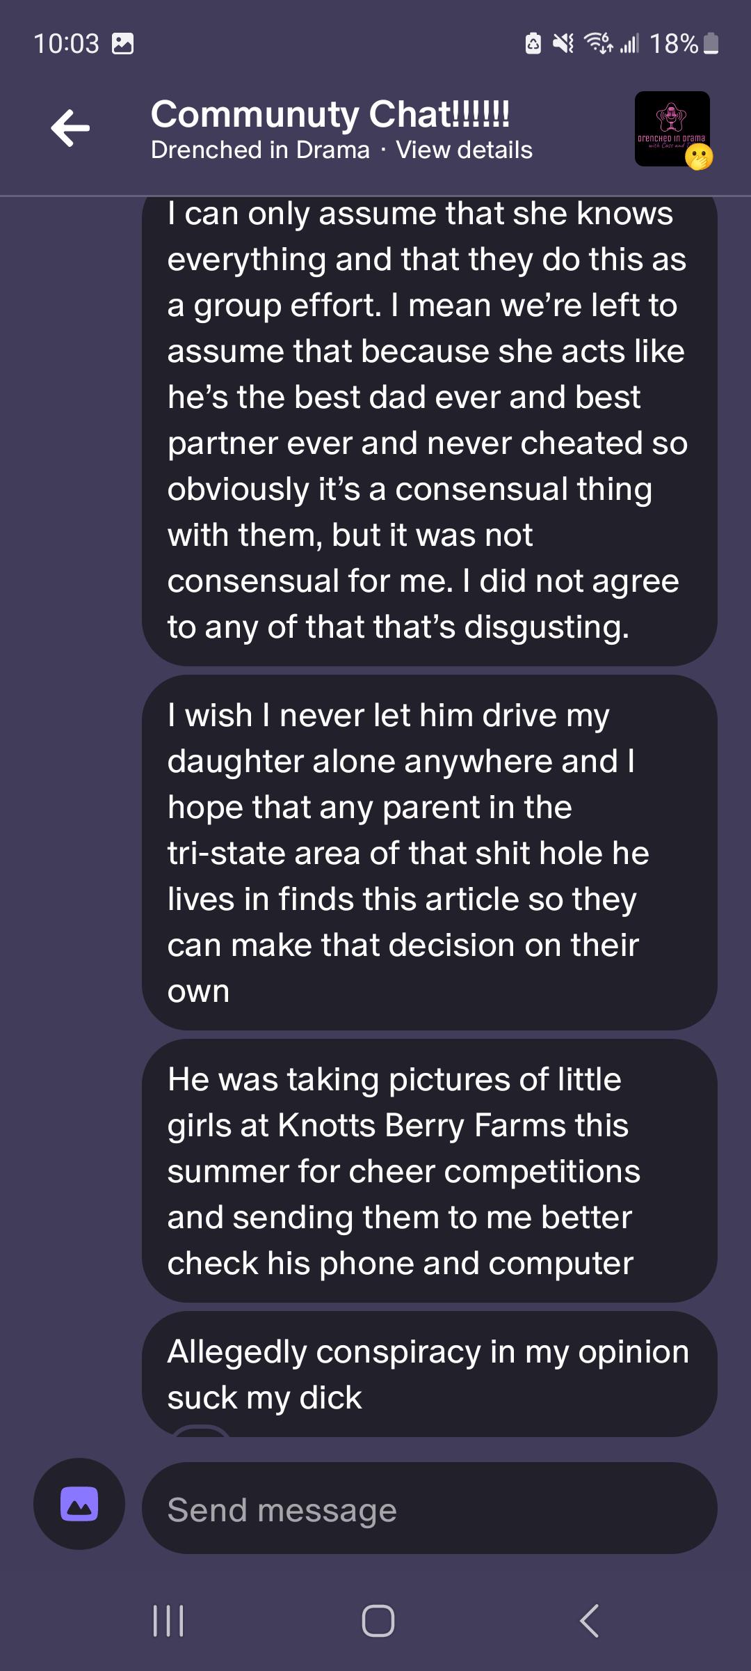Viewport: 751px width, 1671px height.
Task: Tap the back arrow in the header
Action: (x=71, y=128)
